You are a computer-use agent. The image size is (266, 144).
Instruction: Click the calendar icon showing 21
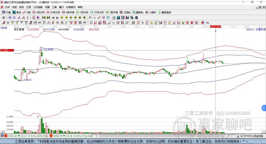tap(114, 18)
